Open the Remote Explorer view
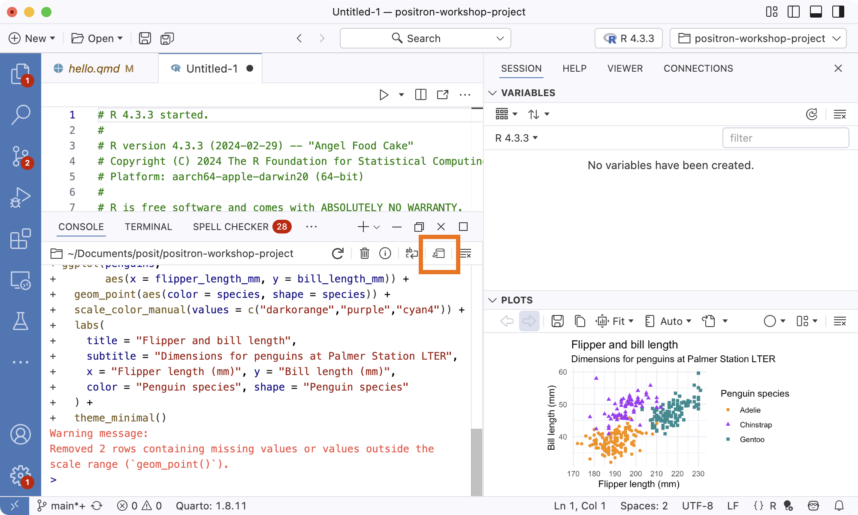The image size is (858, 515). point(20,280)
